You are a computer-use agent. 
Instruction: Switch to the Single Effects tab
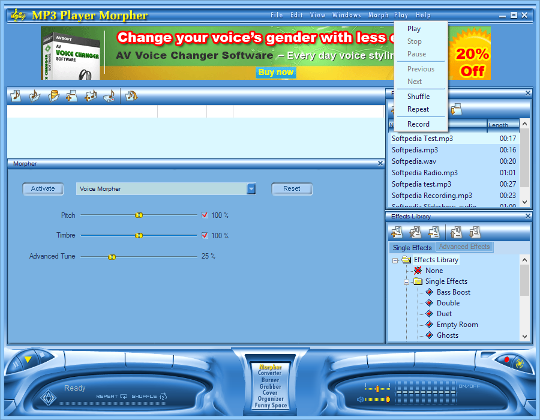pos(412,248)
